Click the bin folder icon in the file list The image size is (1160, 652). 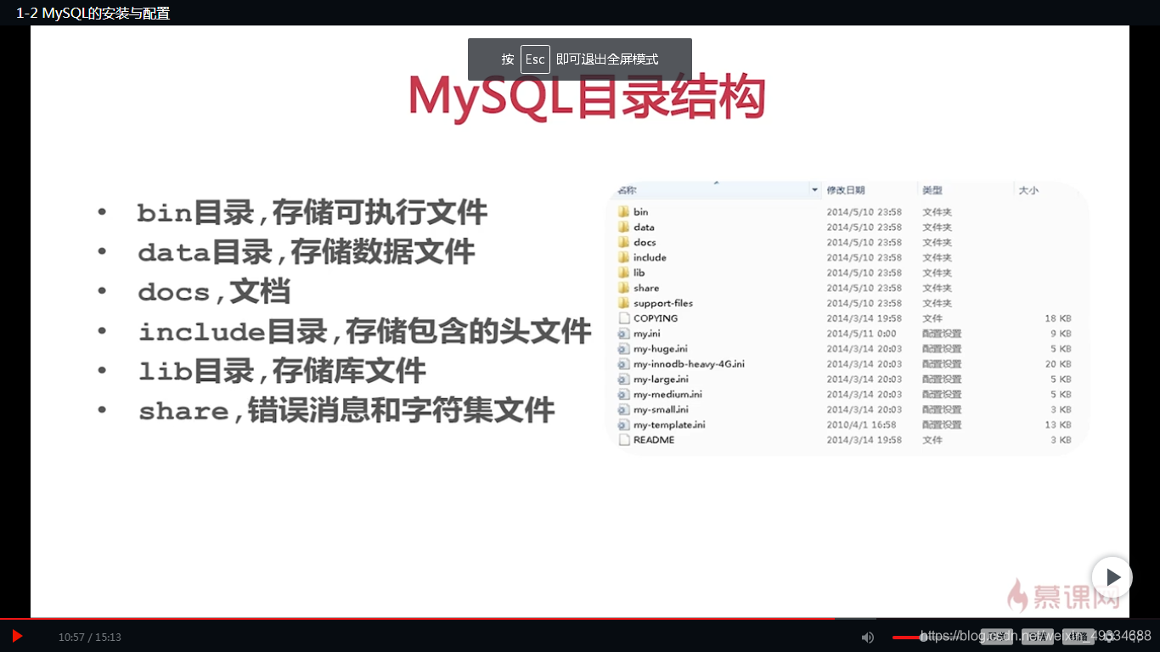point(623,211)
